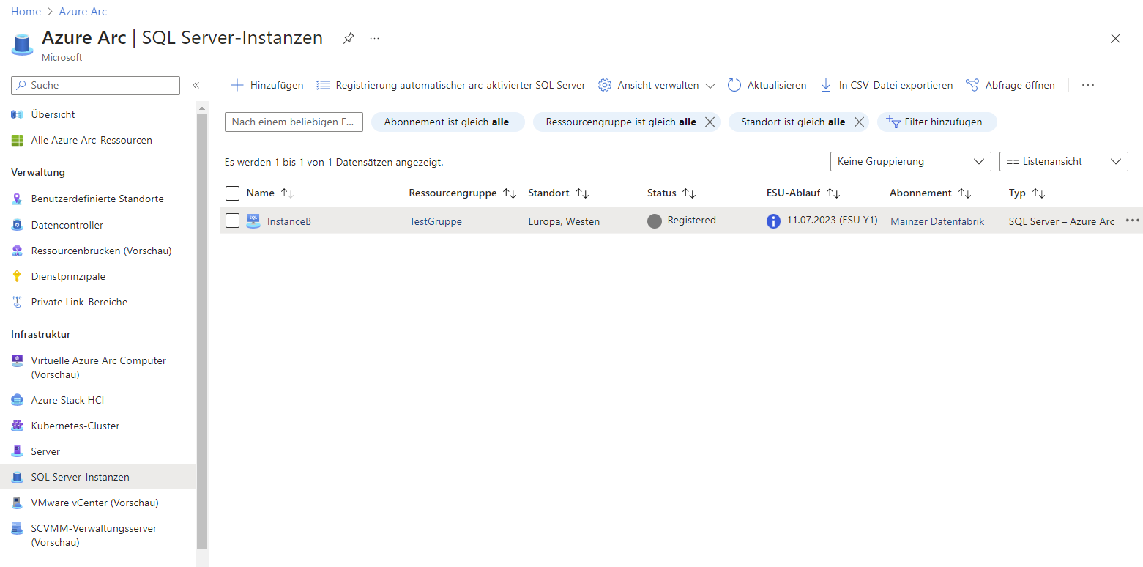This screenshot has width=1143, height=567.
Task: Click the Aktualisieren refresh icon
Action: click(734, 85)
